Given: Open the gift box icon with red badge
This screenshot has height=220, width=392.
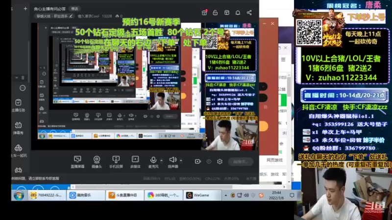Looking at the screenshot, I should 204,13.
